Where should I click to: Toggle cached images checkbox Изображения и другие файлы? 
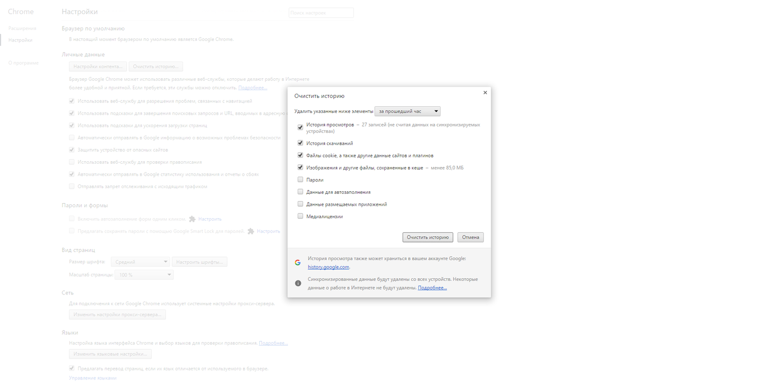pyautogui.click(x=300, y=167)
